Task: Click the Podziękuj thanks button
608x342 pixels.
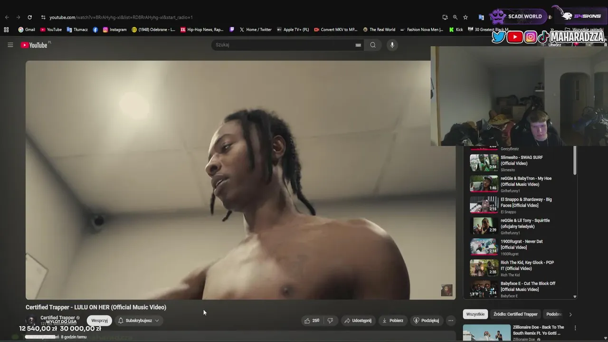Action: (426, 321)
